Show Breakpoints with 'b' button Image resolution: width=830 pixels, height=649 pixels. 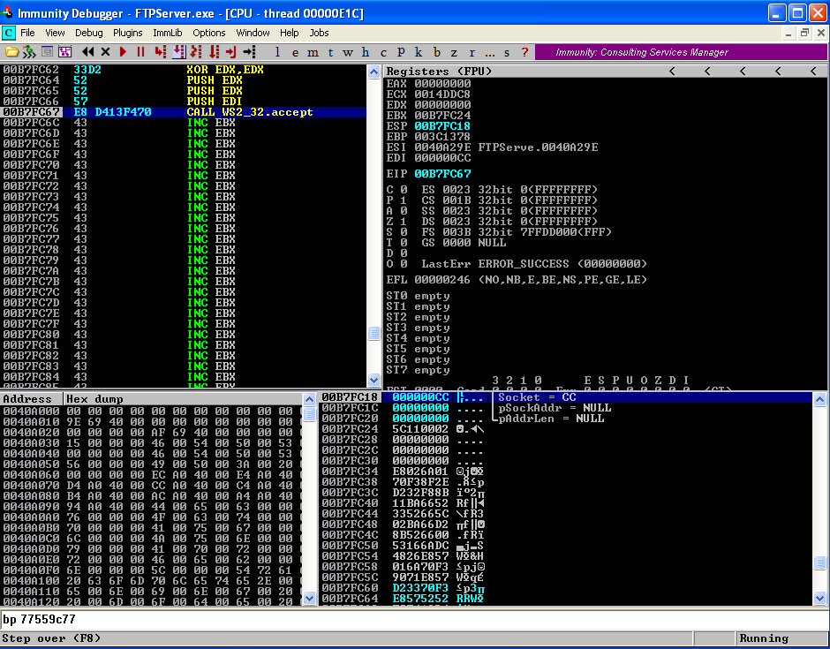[x=437, y=52]
